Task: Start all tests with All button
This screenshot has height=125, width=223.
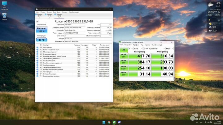Action: pyautogui.click(x=124, y=50)
